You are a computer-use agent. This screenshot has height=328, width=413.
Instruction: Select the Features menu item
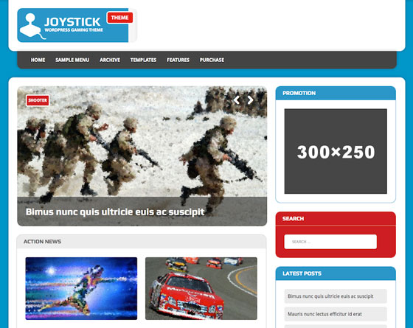[x=178, y=60]
